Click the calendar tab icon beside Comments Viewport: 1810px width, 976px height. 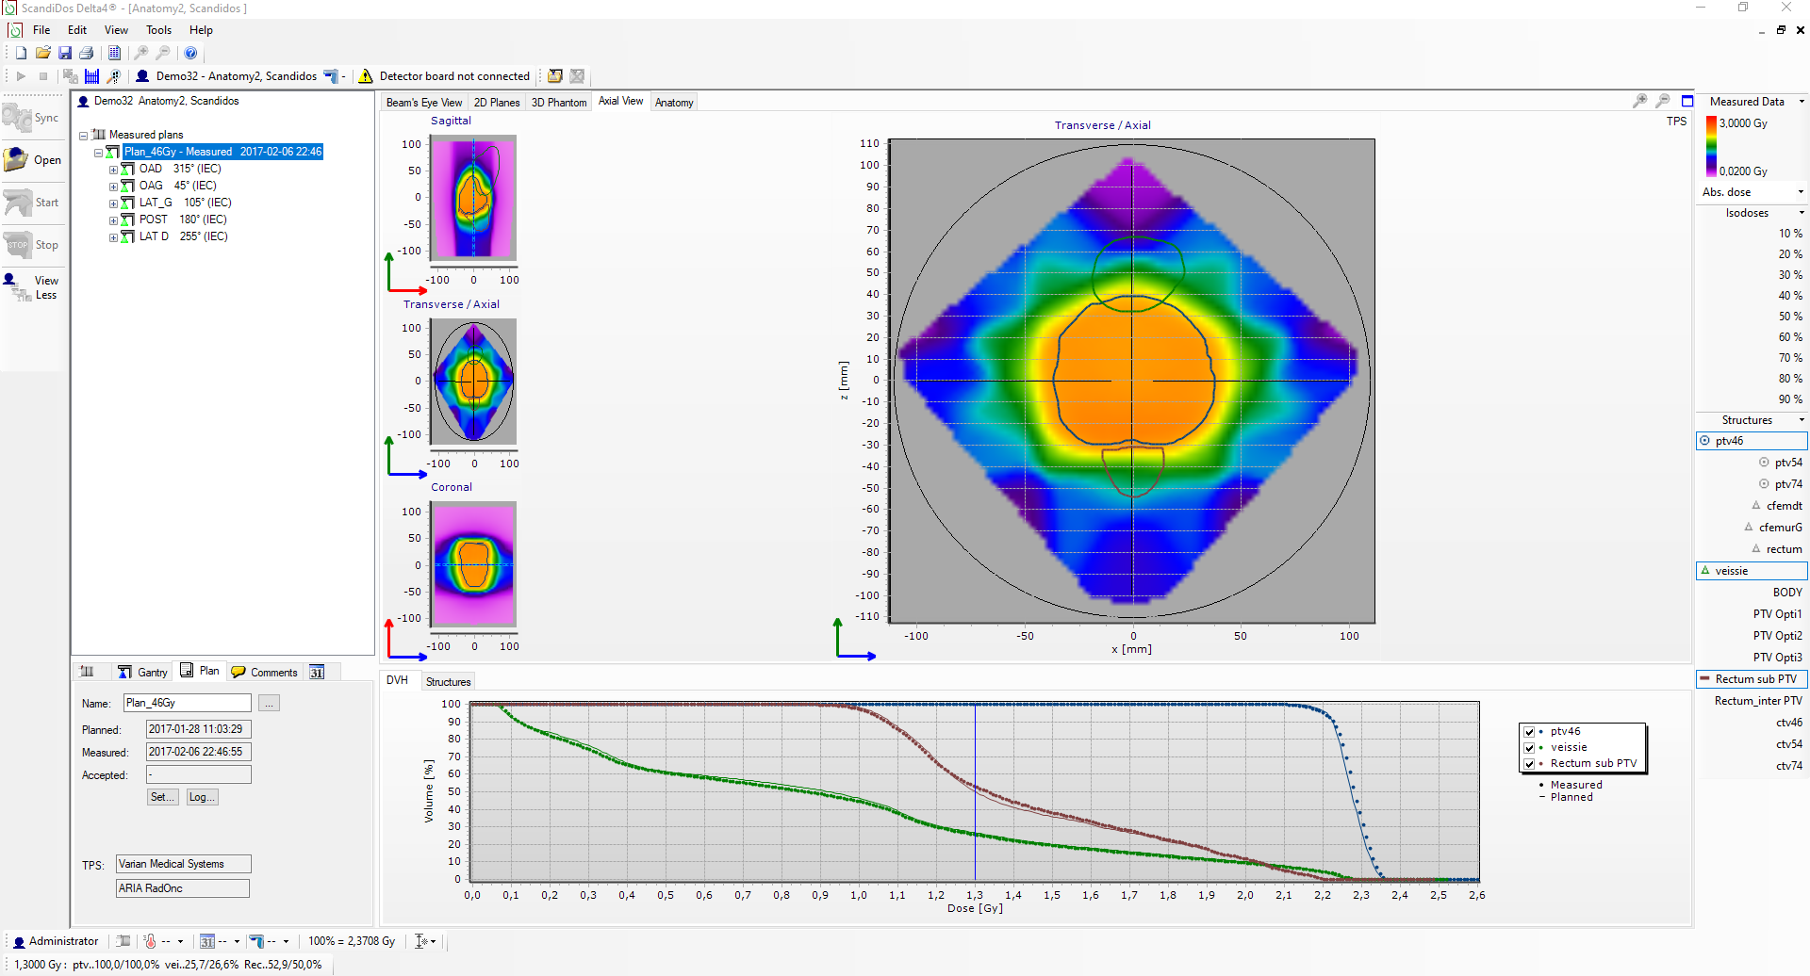pyautogui.click(x=317, y=673)
